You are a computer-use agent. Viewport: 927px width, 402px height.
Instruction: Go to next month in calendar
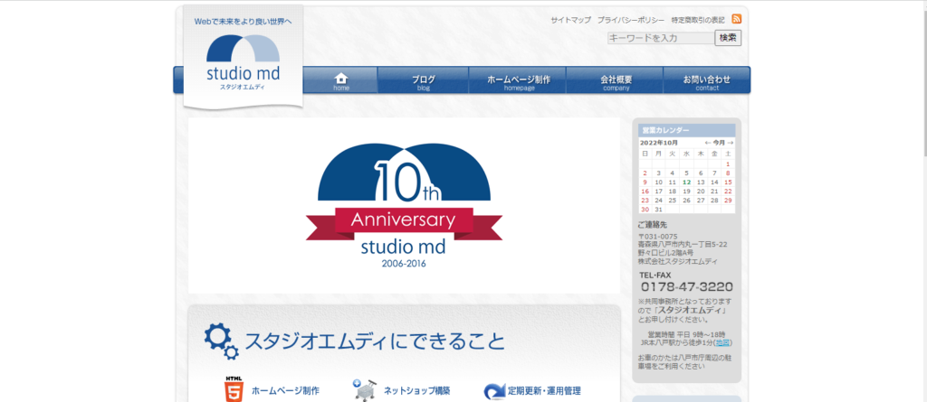pyautogui.click(x=730, y=143)
